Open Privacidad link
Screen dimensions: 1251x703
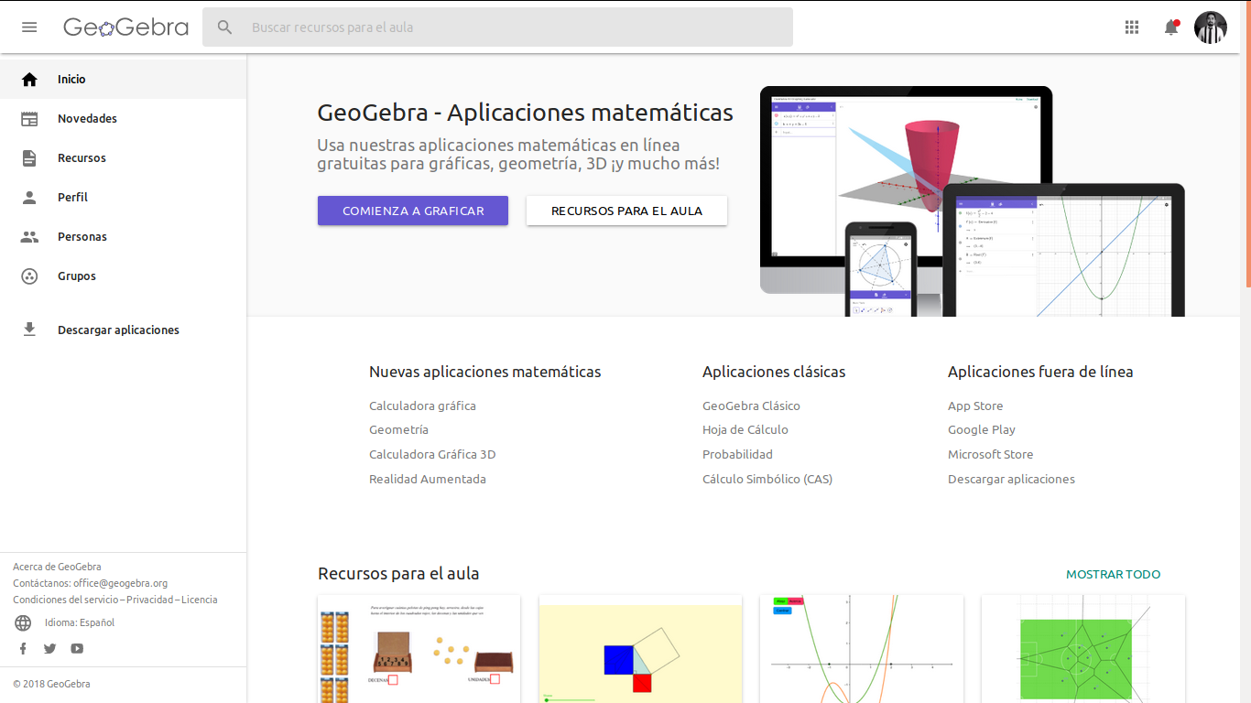click(x=150, y=600)
